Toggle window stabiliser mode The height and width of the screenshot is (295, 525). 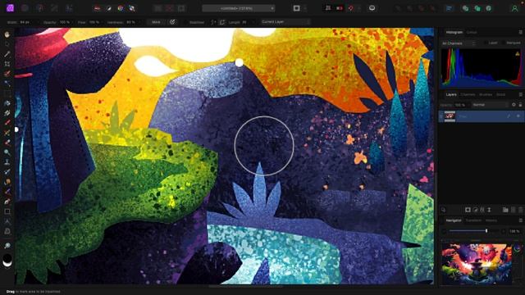tap(221, 22)
